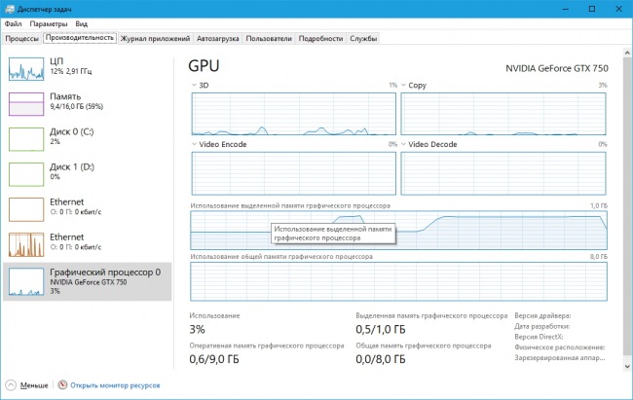Viewport: 633px width, 400px height.
Task: Click the 1,0 ГБ graph scale label
Action: coord(599,206)
